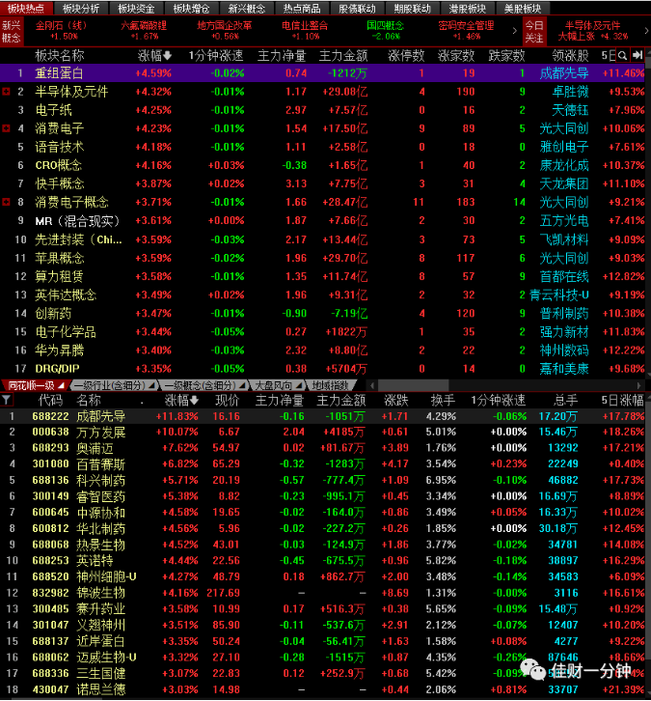Select the 一级行业(含细分) bottom tab label
Viewport: 651px width, 701px height.
click(x=109, y=385)
